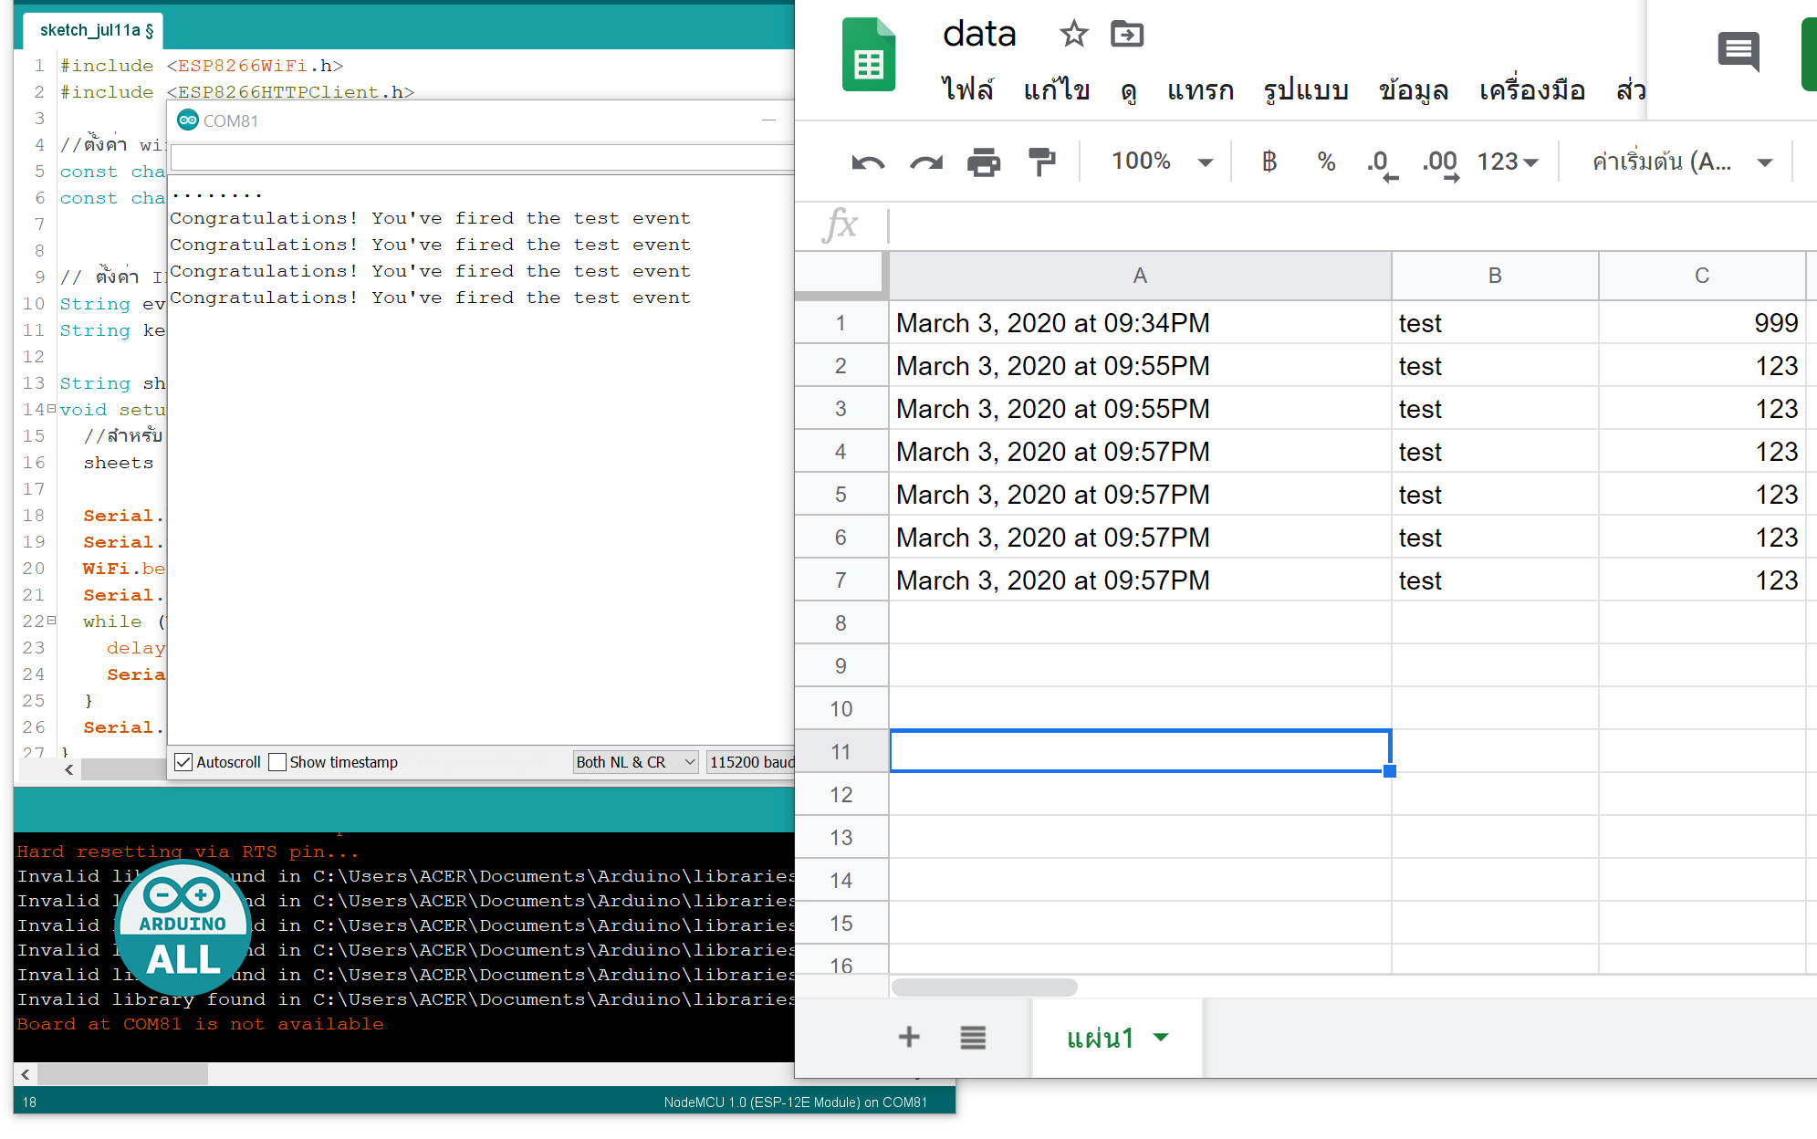
Task: Open the ข้อมูล (Data) menu
Action: tap(1414, 90)
